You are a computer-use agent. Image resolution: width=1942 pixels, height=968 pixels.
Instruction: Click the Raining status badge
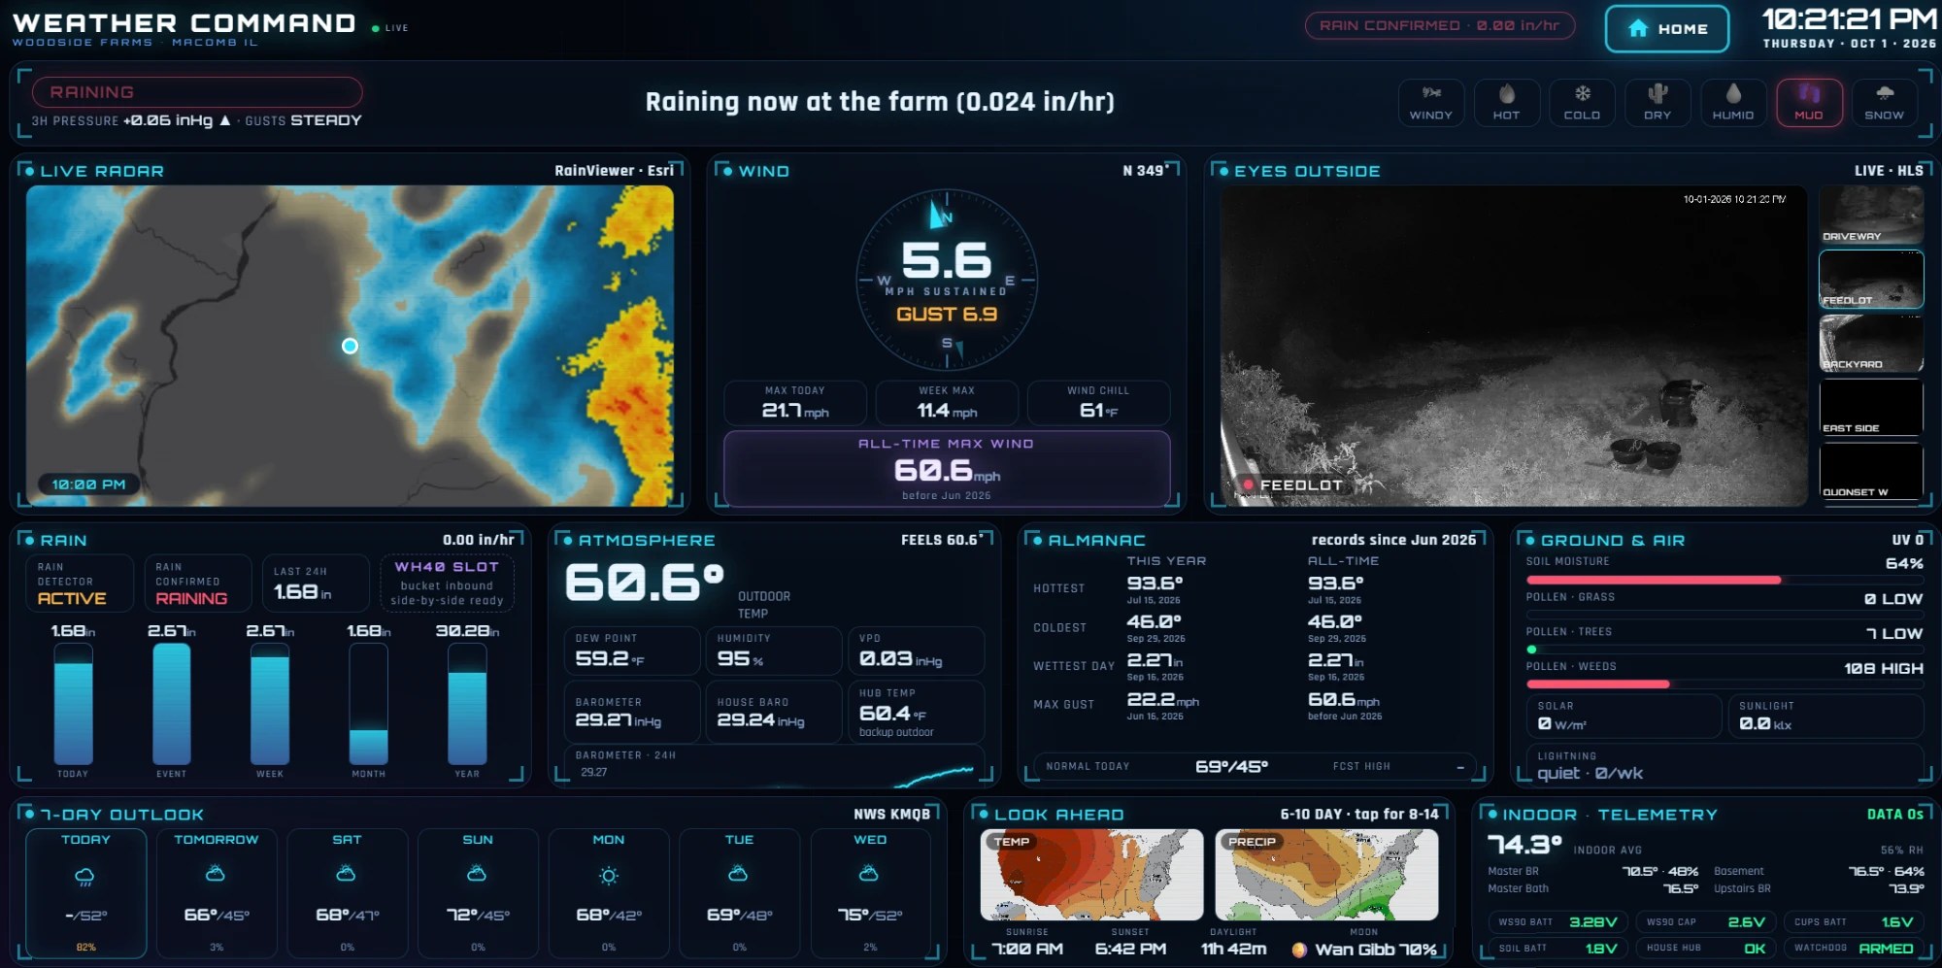197,92
